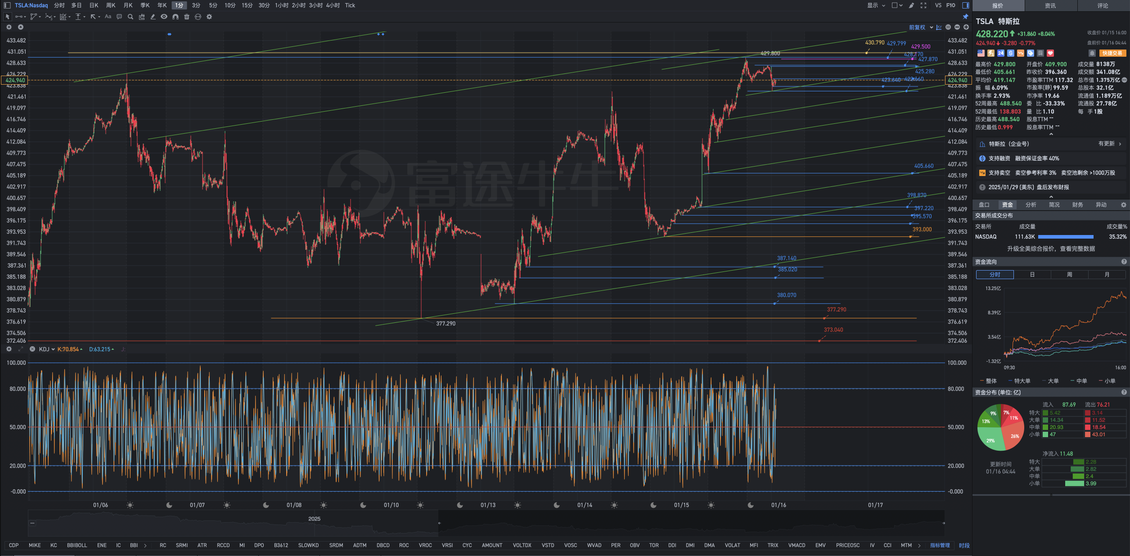Image resolution: width=1130 pixels, height=556 pixels.
Task: Open the chart layout square dropdown
Action: (897, 5)
